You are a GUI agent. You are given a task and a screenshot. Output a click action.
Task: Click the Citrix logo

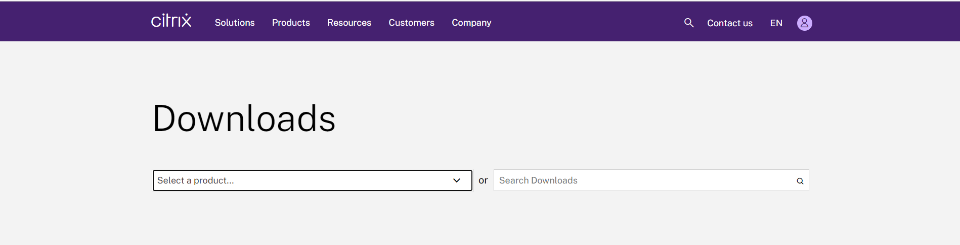[171, 21]
